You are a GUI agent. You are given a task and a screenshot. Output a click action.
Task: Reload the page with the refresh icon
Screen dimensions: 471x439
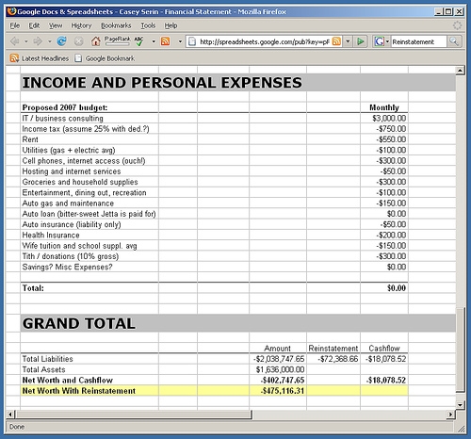(61, 41)
